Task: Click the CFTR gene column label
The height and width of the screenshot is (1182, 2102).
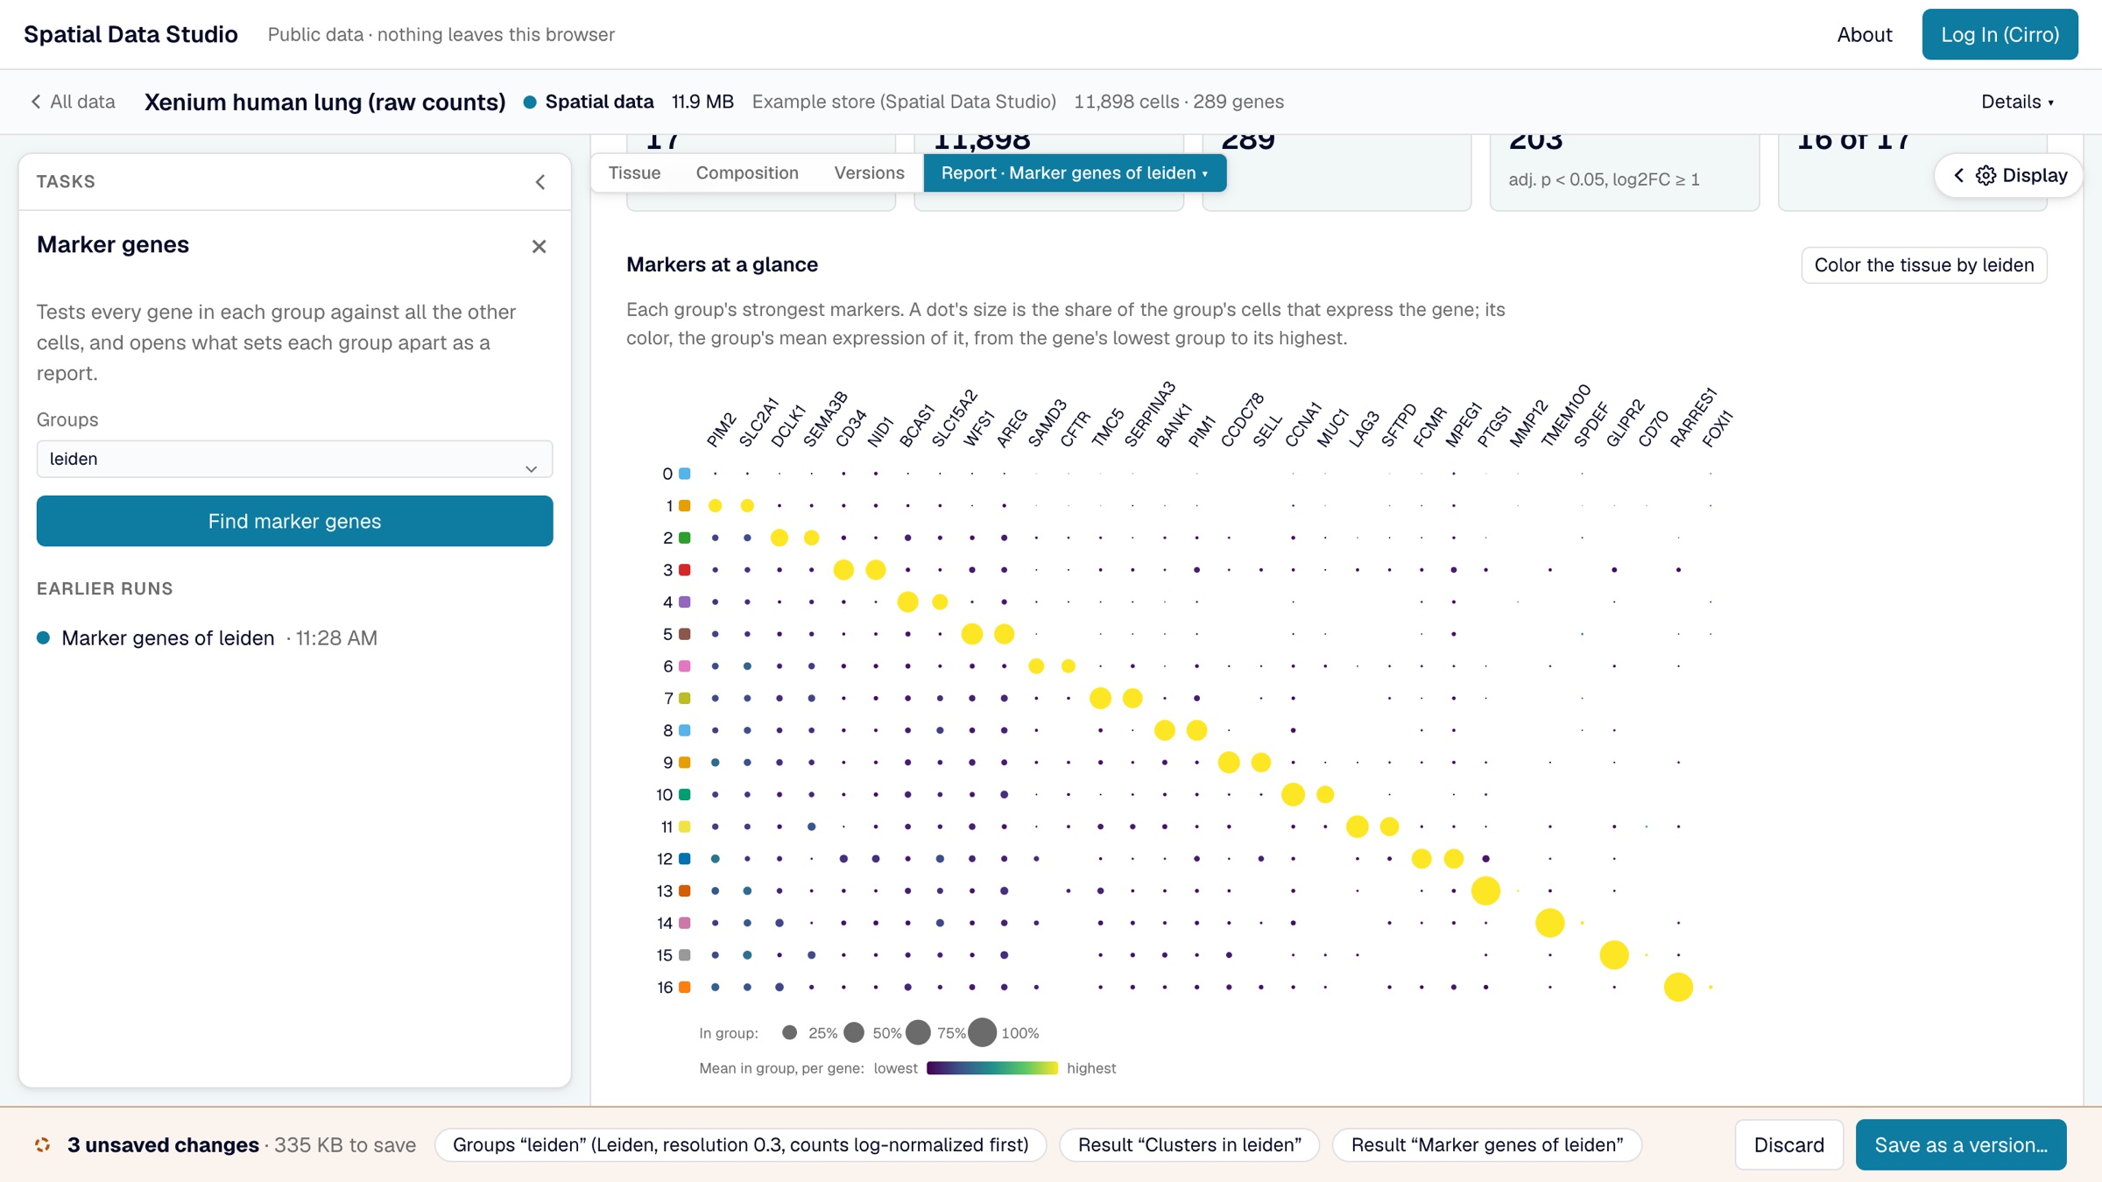Action: (1075, 429)
